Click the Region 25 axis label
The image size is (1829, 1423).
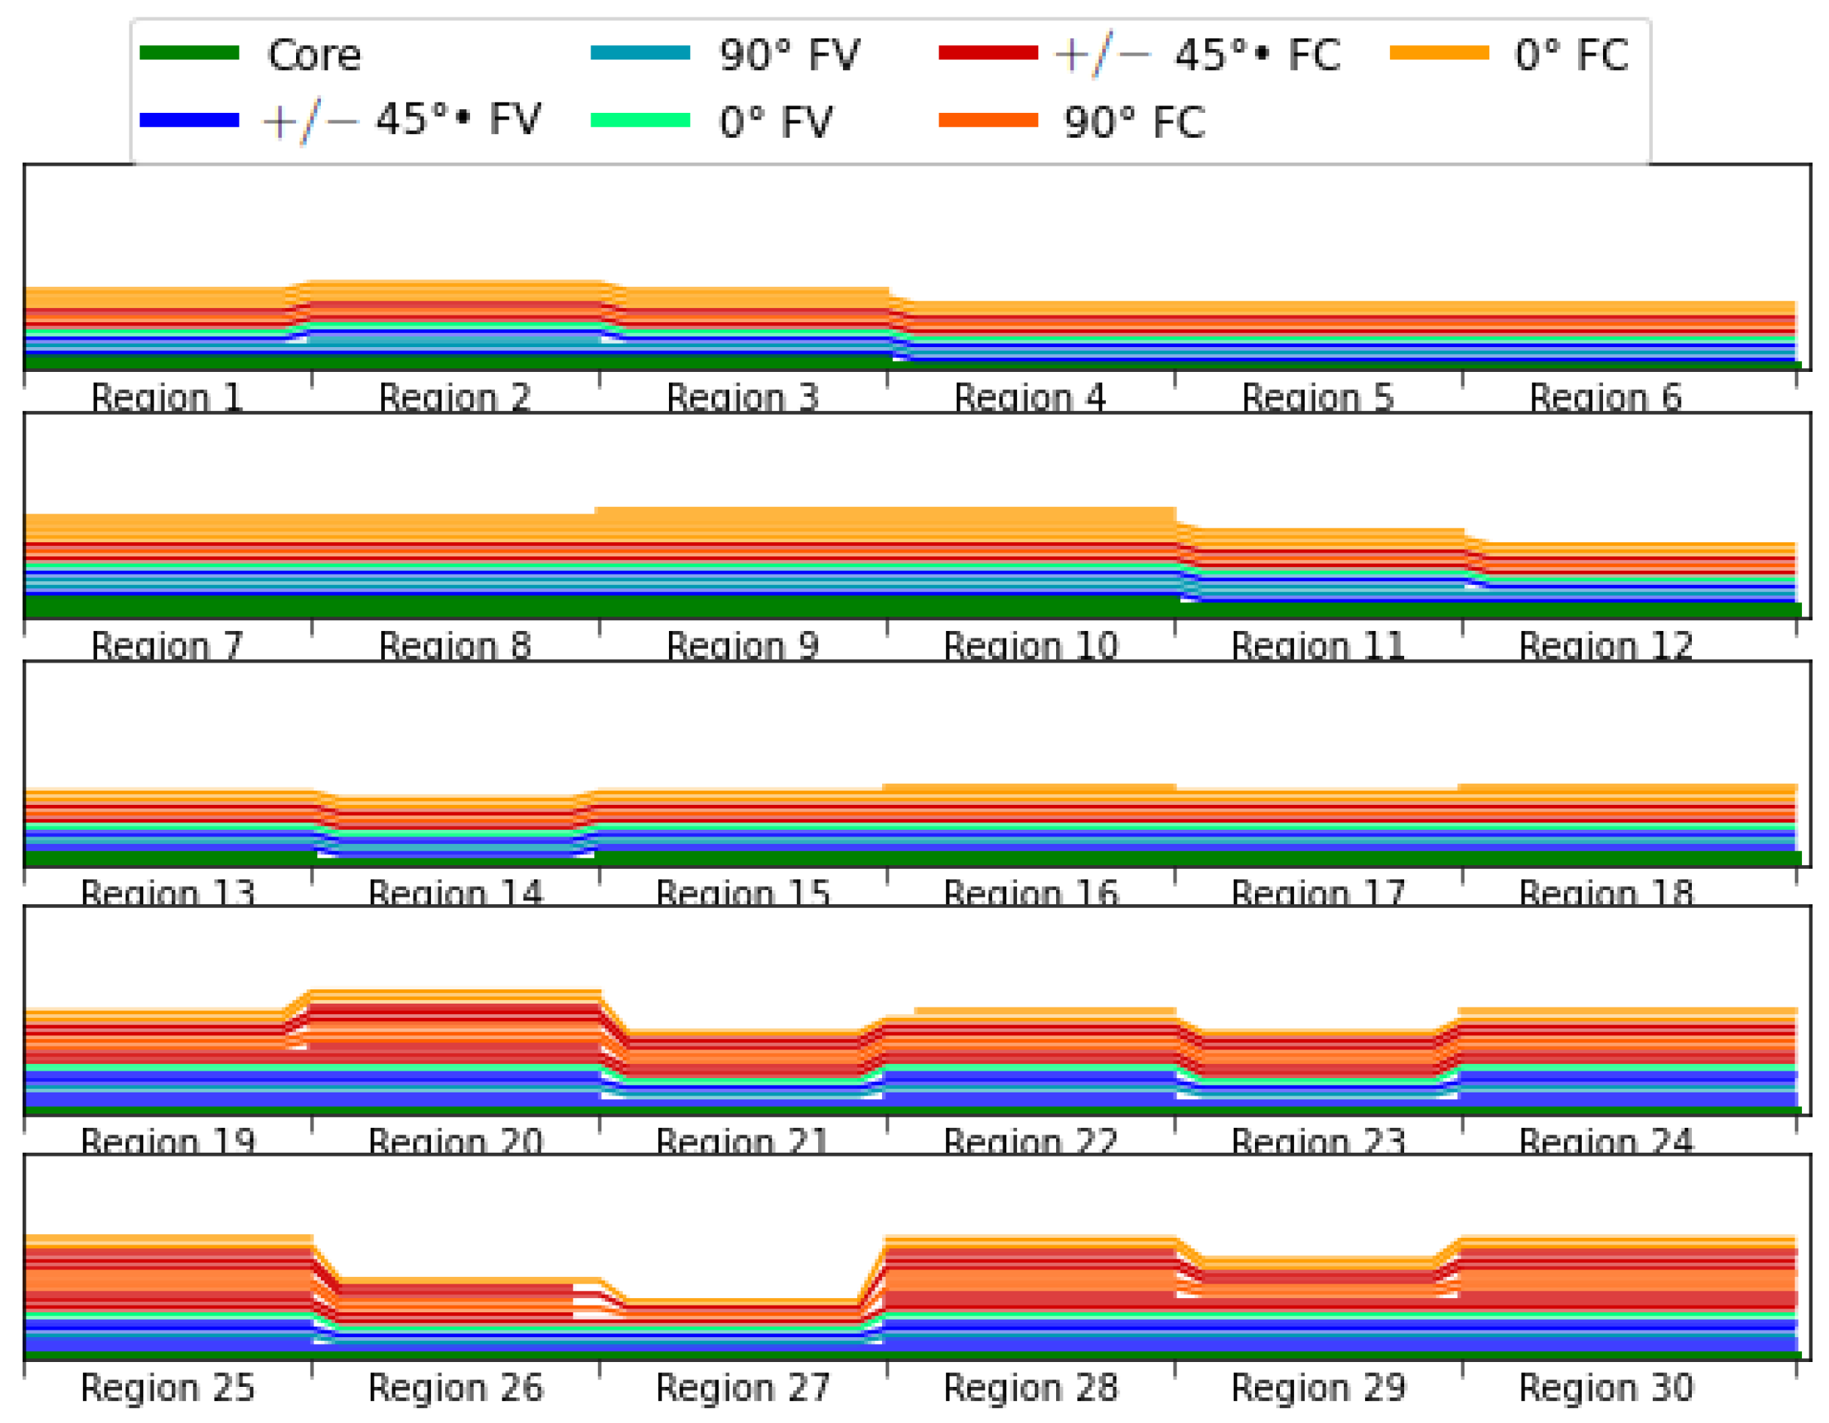point(166,1388)
